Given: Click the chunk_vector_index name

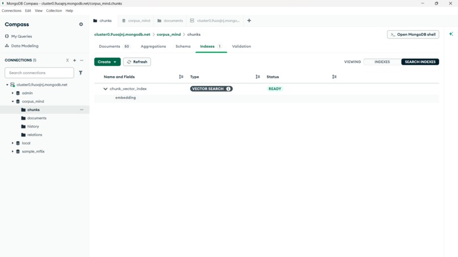Looking at the screenshot, I should click(128, 89).
